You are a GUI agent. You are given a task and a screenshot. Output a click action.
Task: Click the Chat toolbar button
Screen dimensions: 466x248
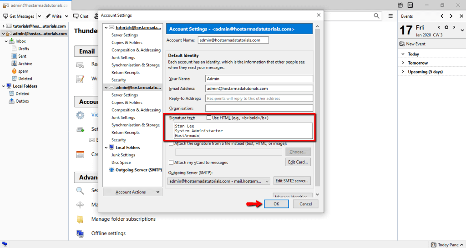click(x=81, y=16)
